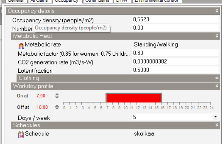Click hour 3 on the workday timeline
Screen dimensions: 222x144
[83, 108]
